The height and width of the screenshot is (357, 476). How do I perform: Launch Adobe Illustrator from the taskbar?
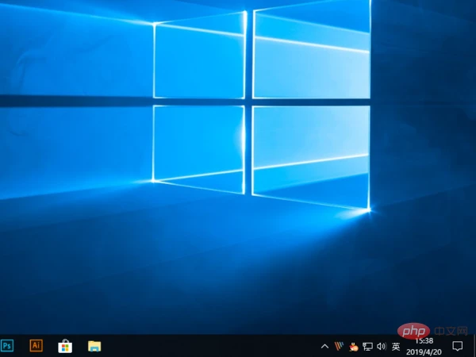point(36,345)
